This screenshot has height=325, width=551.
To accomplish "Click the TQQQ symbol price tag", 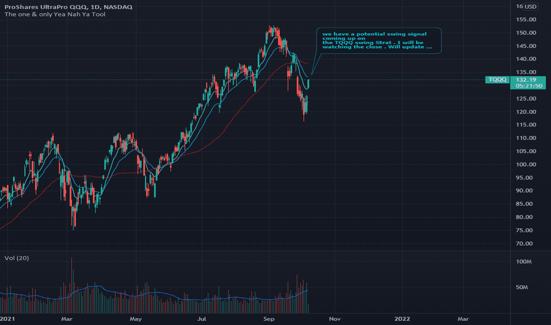I will (497, 79).
